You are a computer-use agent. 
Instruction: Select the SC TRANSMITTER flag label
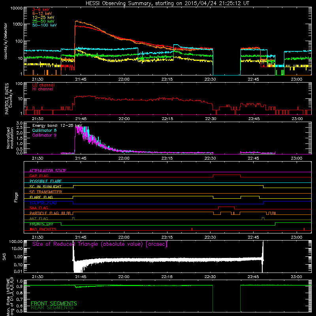click(x=45, y=192)
